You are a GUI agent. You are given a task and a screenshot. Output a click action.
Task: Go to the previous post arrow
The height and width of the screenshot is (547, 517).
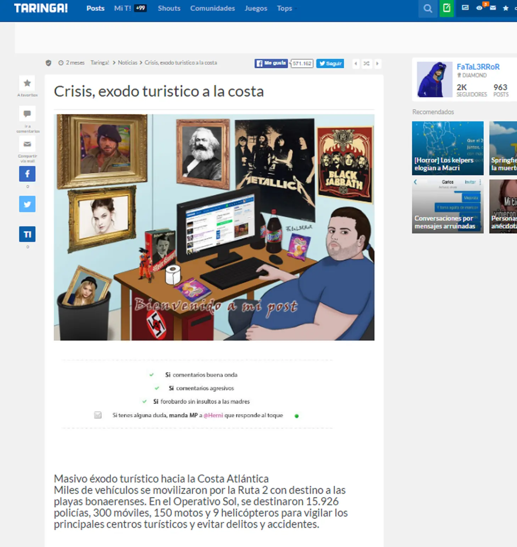pos(356,63)
